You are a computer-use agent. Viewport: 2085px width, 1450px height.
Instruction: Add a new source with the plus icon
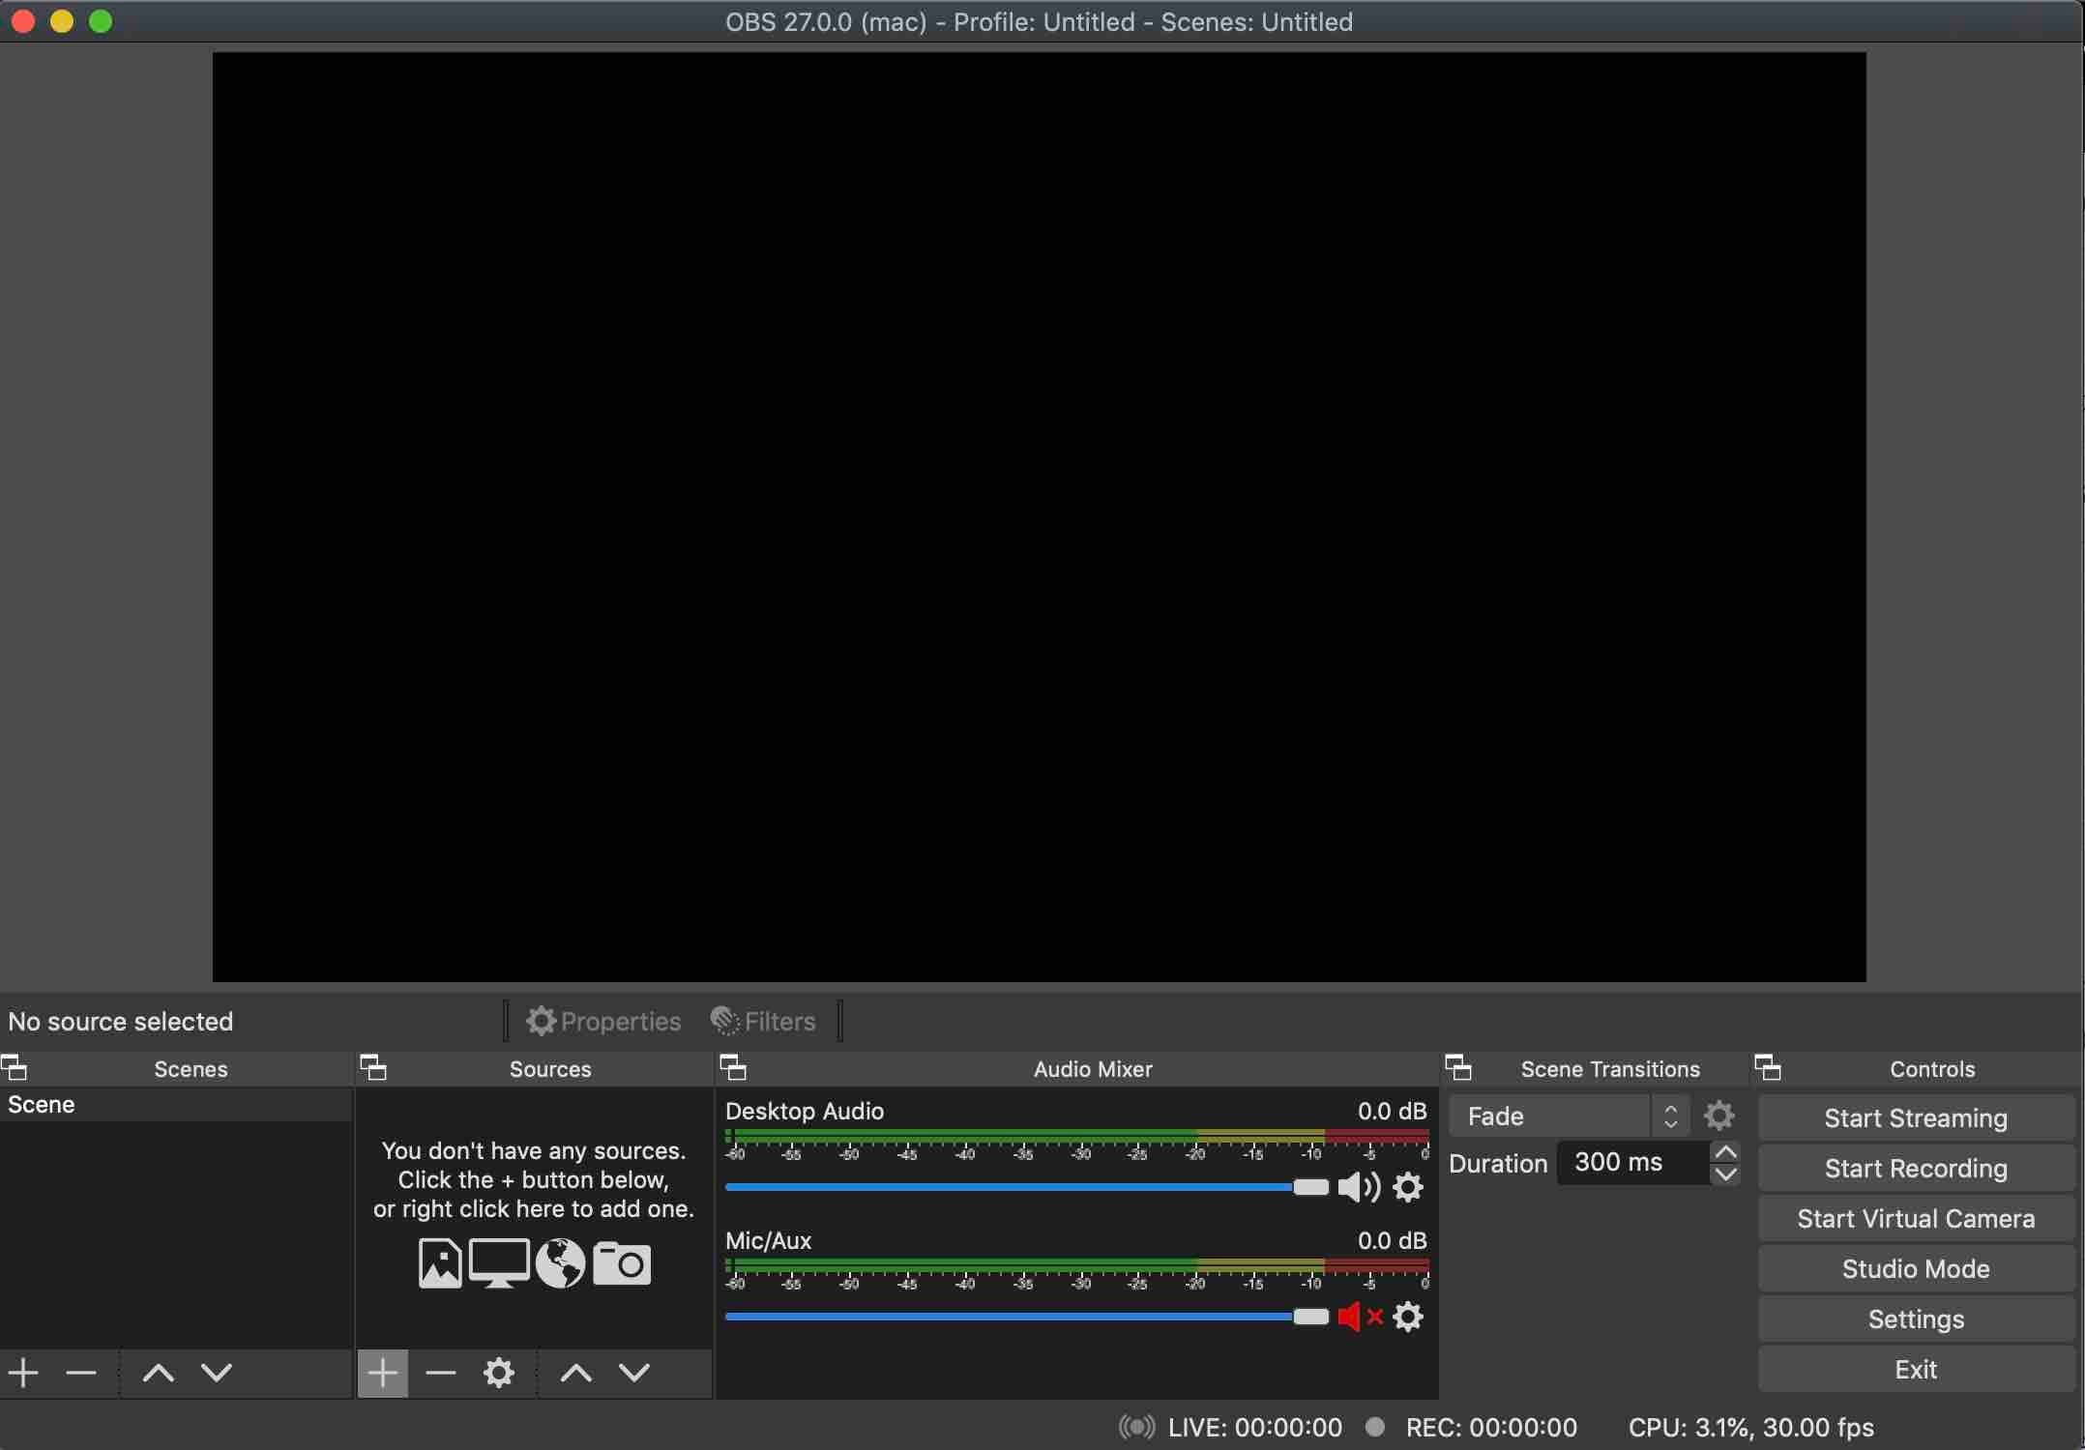382,1373
